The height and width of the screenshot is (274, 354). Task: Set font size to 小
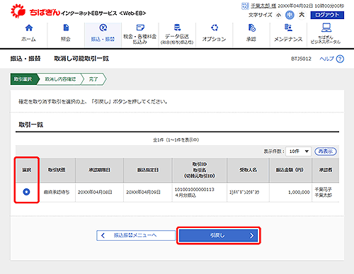(279, 15)
